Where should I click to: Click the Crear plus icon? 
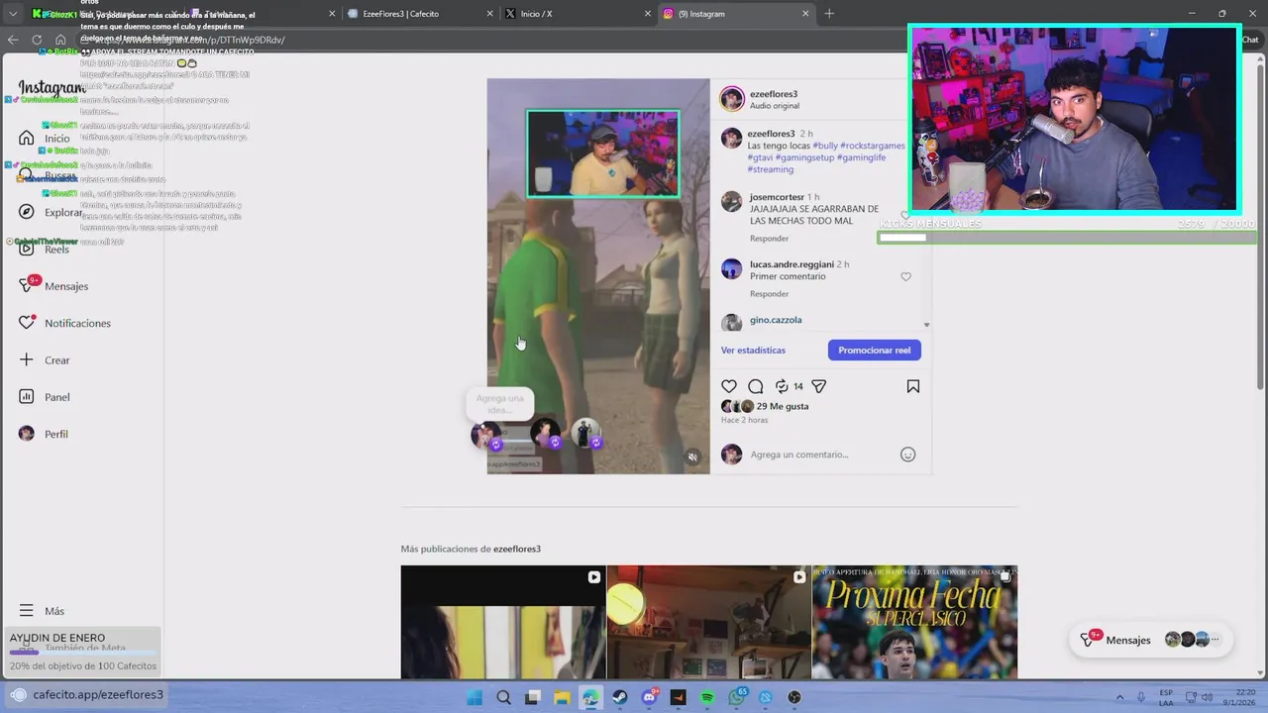point(27,359)
